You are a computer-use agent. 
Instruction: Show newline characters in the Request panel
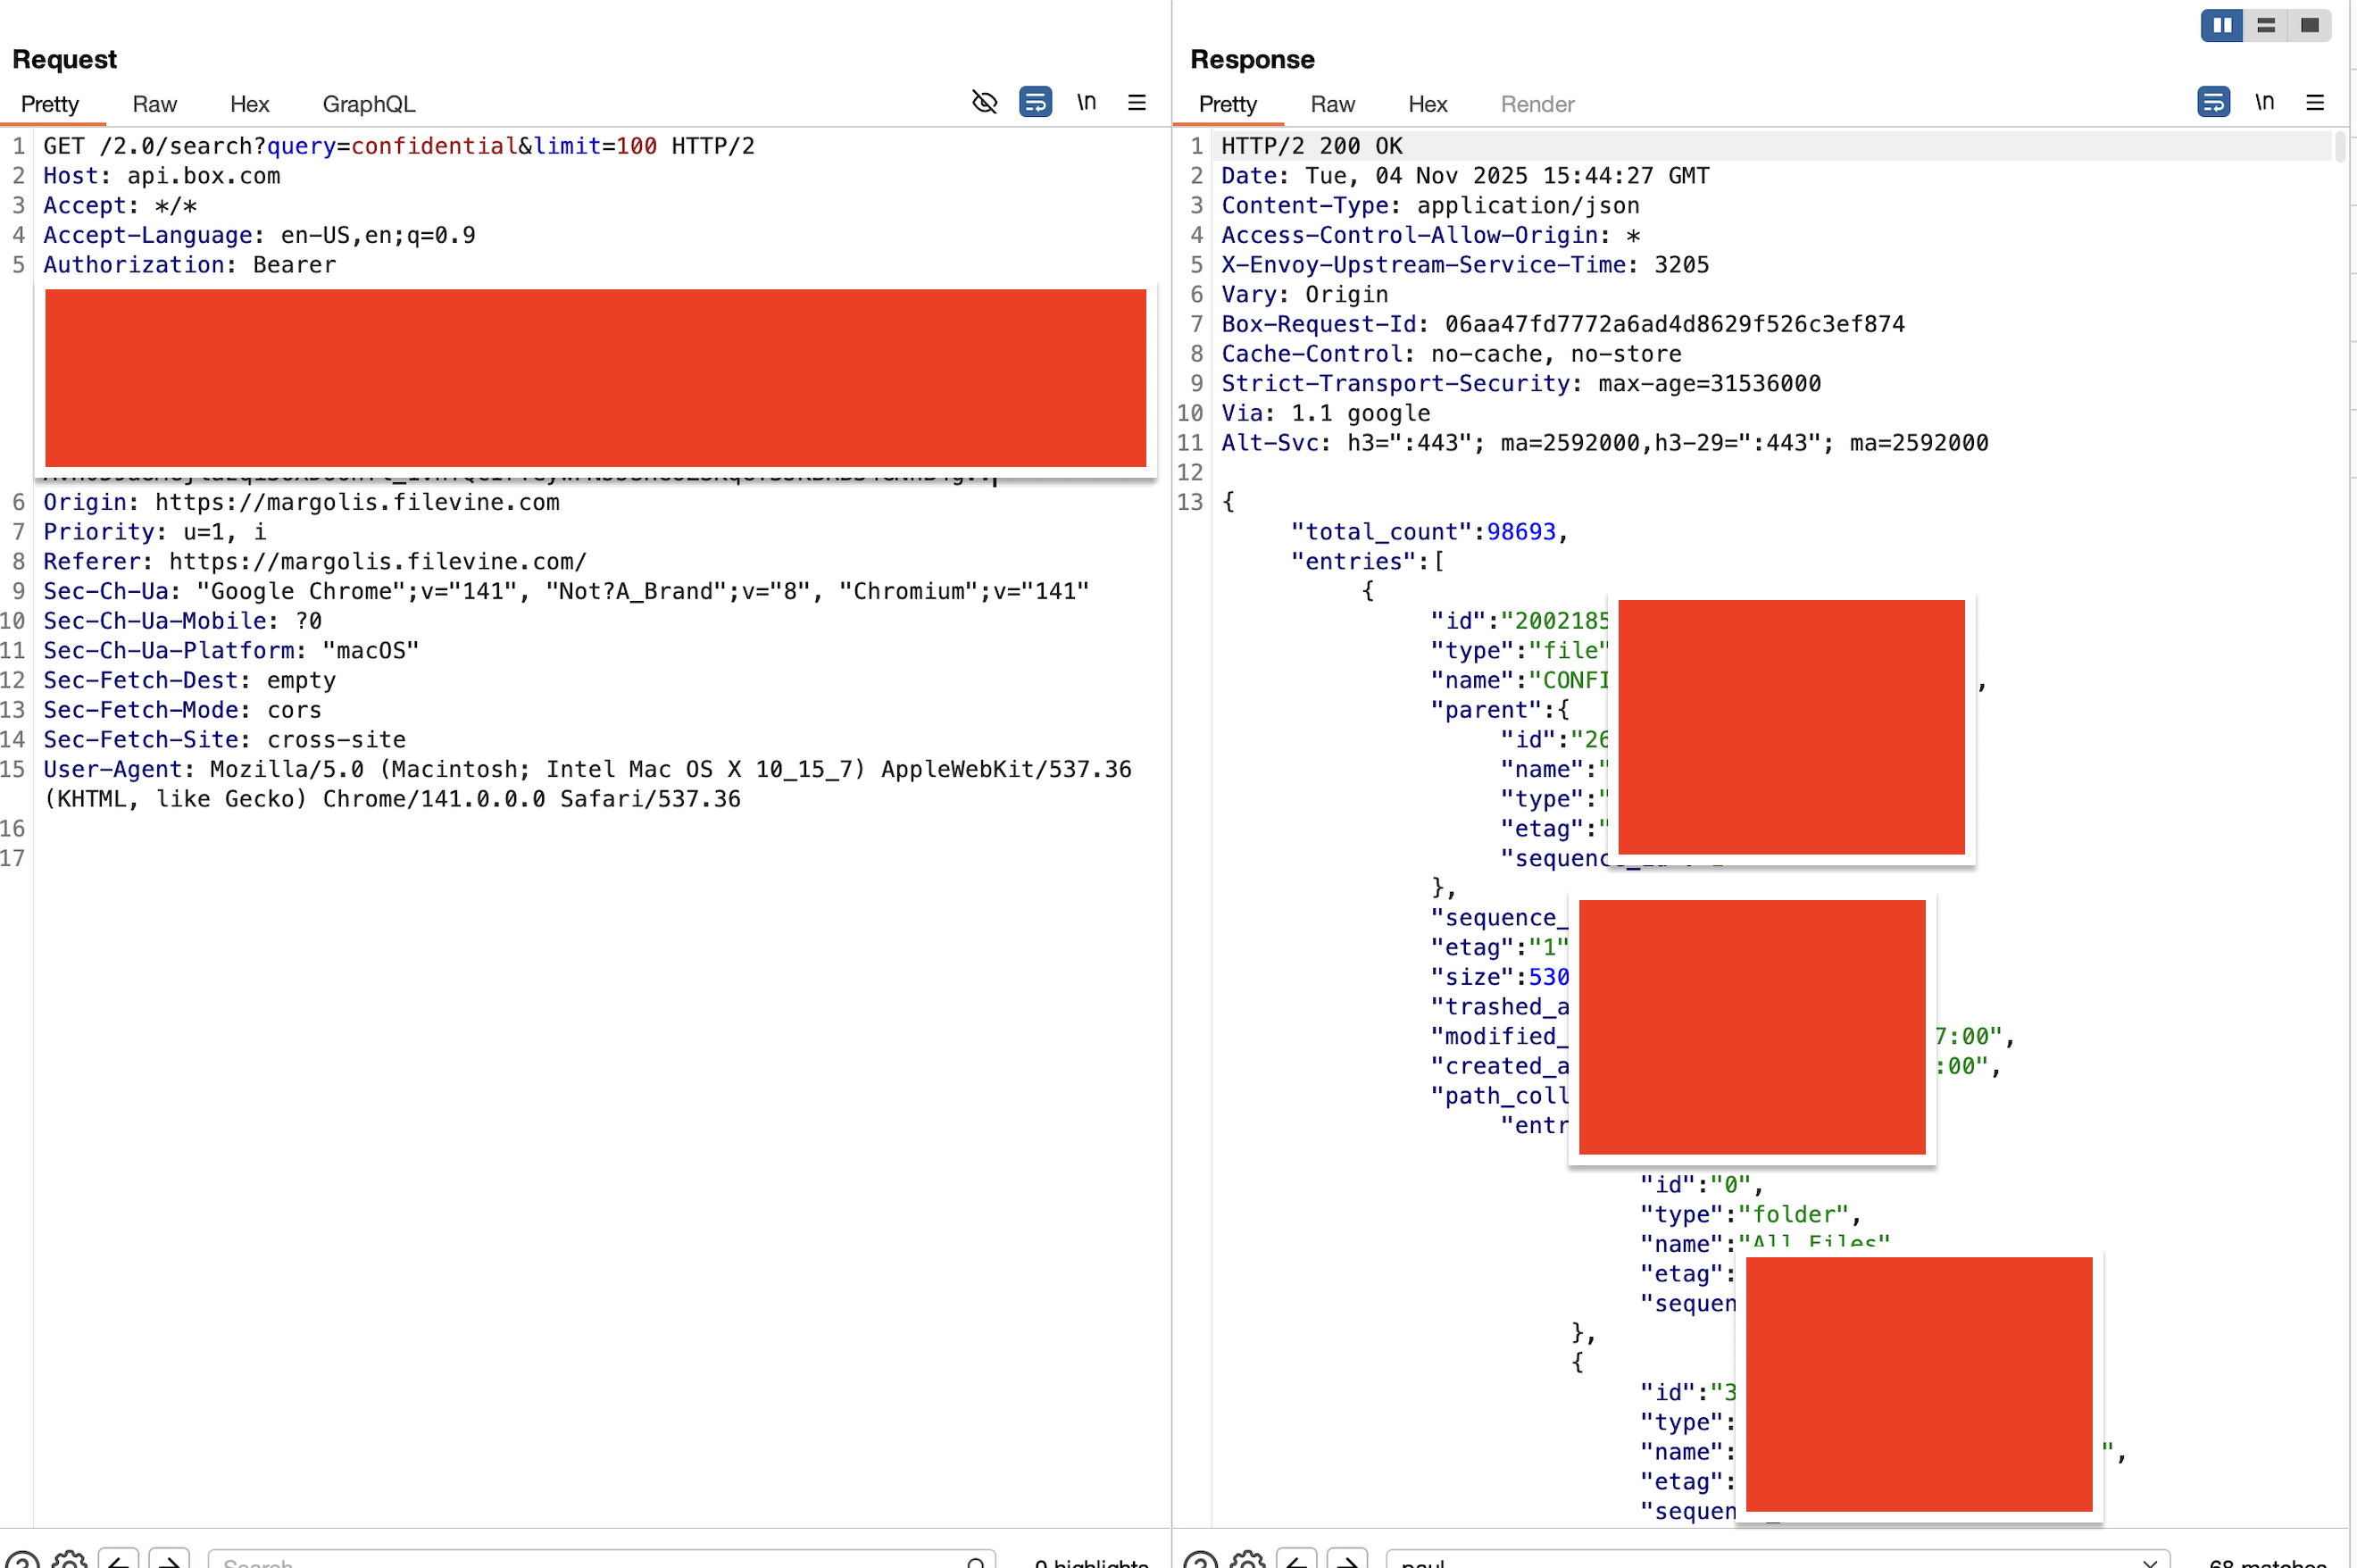point(1087,102)
